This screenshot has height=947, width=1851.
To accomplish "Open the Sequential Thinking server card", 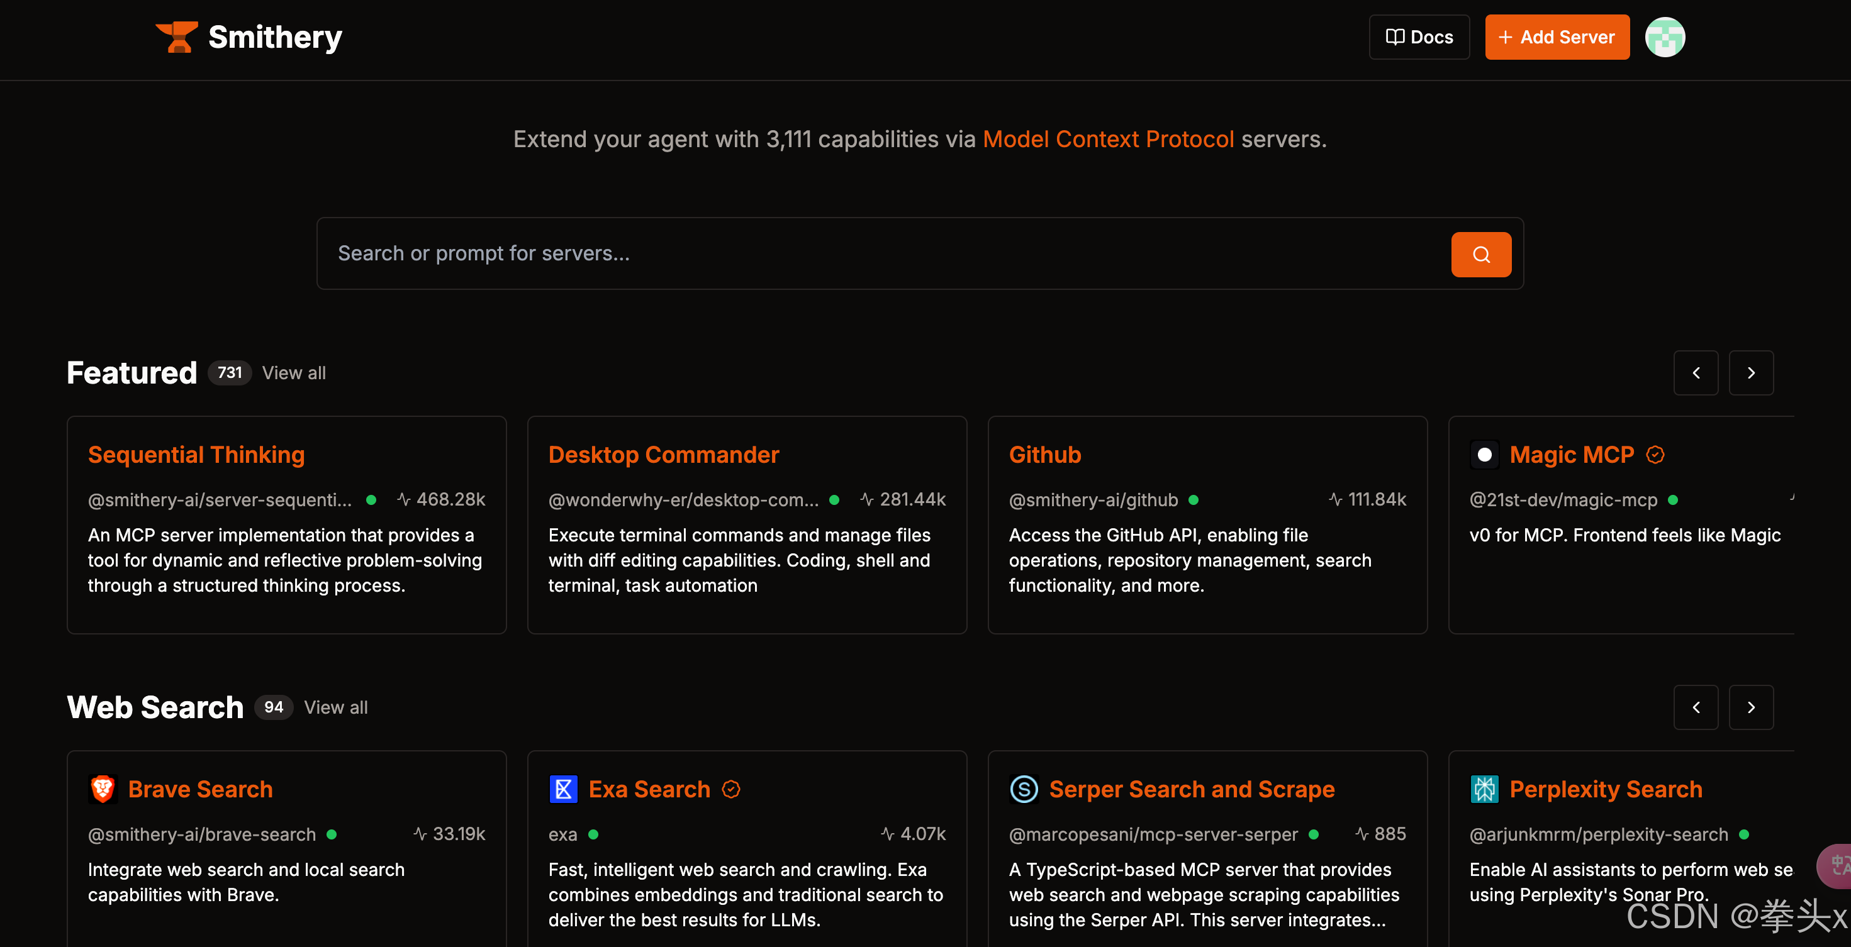I will pyautogui.click(x=196, y=455).
